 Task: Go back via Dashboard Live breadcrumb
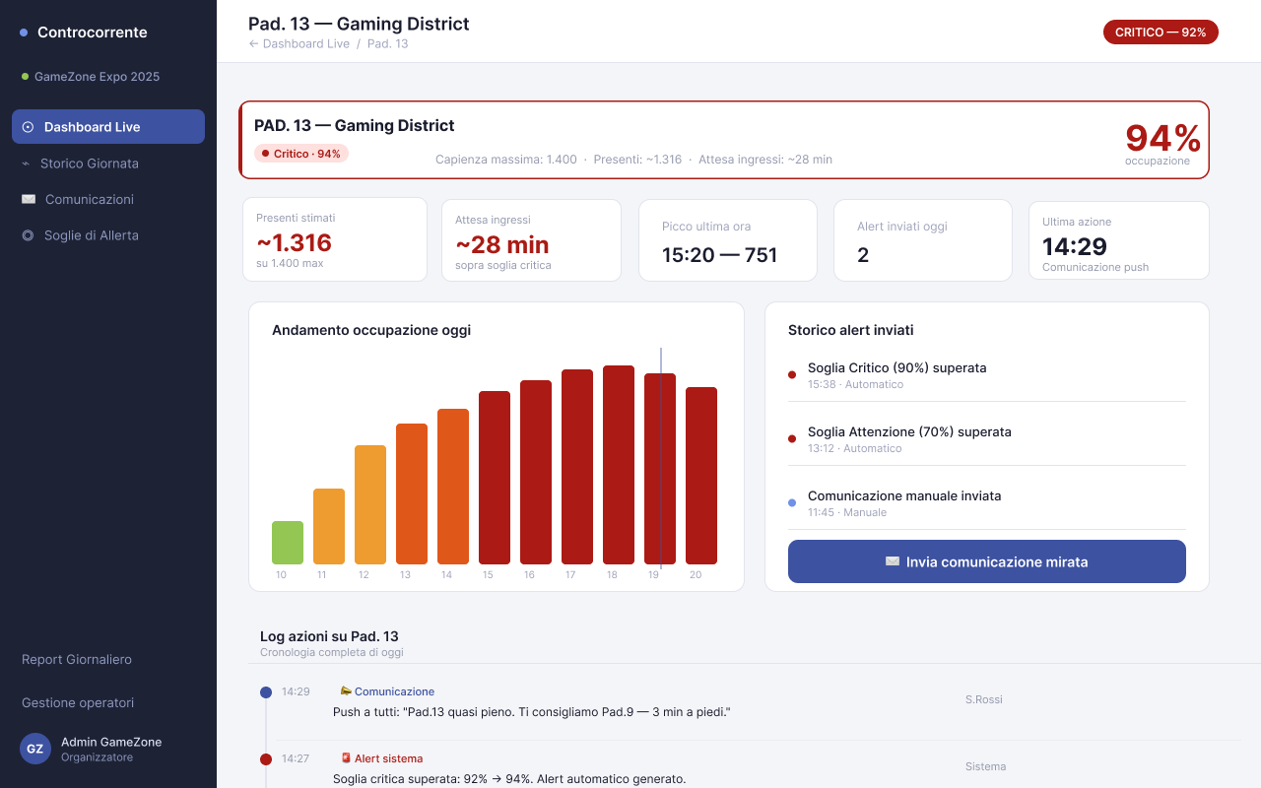[x=299, y=44]
